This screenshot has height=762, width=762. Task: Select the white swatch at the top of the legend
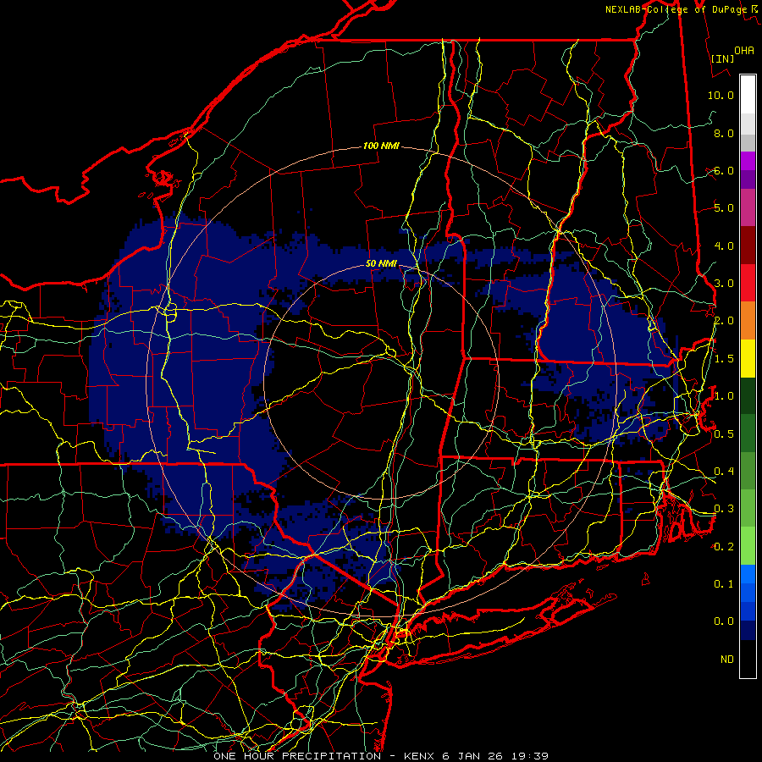(748, 95)
